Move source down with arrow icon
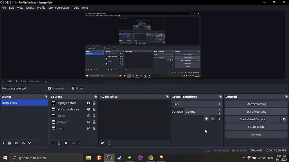 click(x=79, y=143)
